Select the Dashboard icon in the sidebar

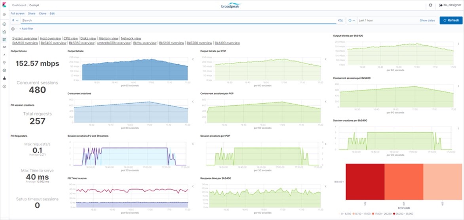click(4, 39)
